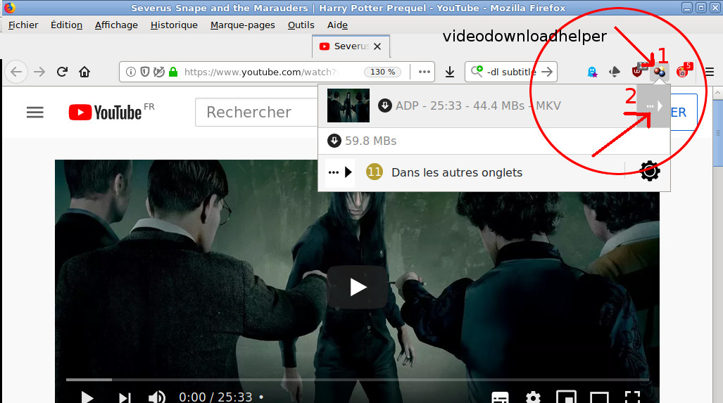
Task: Toggle theater mode in player
Action: [599, 397]
